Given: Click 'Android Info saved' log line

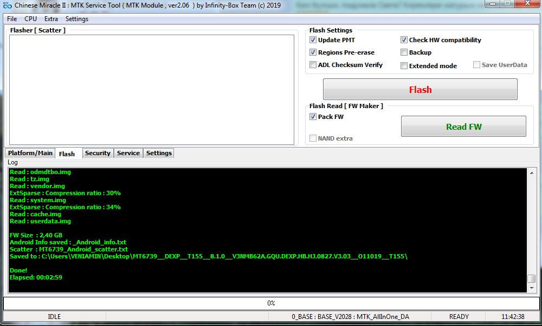Looking at the screenshot, I should (x=68, y=242).
